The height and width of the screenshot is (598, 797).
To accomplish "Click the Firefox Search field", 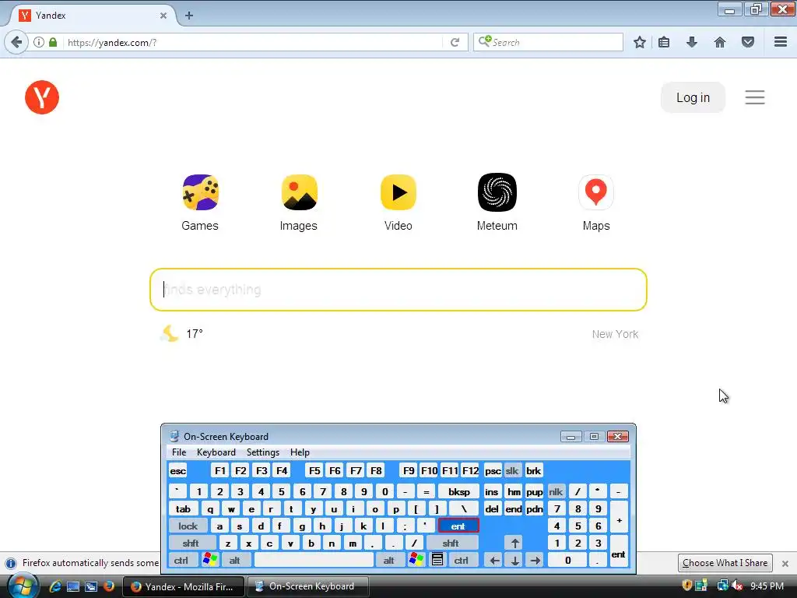I will tap(548, 42).
